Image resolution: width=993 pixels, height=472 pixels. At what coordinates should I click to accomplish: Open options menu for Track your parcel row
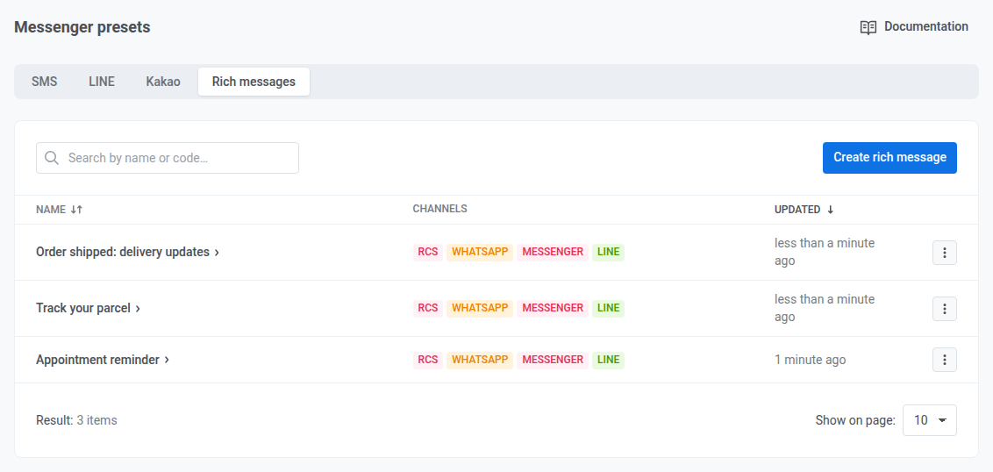tap(944, 309)
